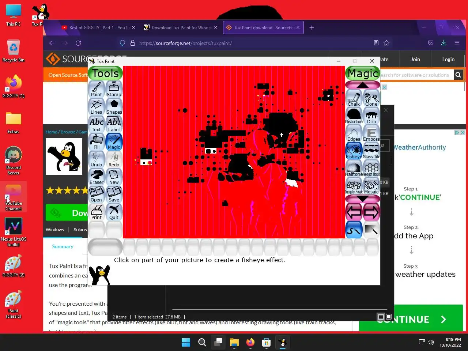This screenshot has width=468, height=351.
Task: Select Tux Paint download SourceForge tab
Action: pos(263,27)
